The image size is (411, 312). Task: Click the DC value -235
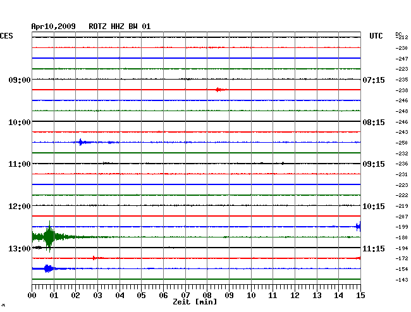point(402,80)
